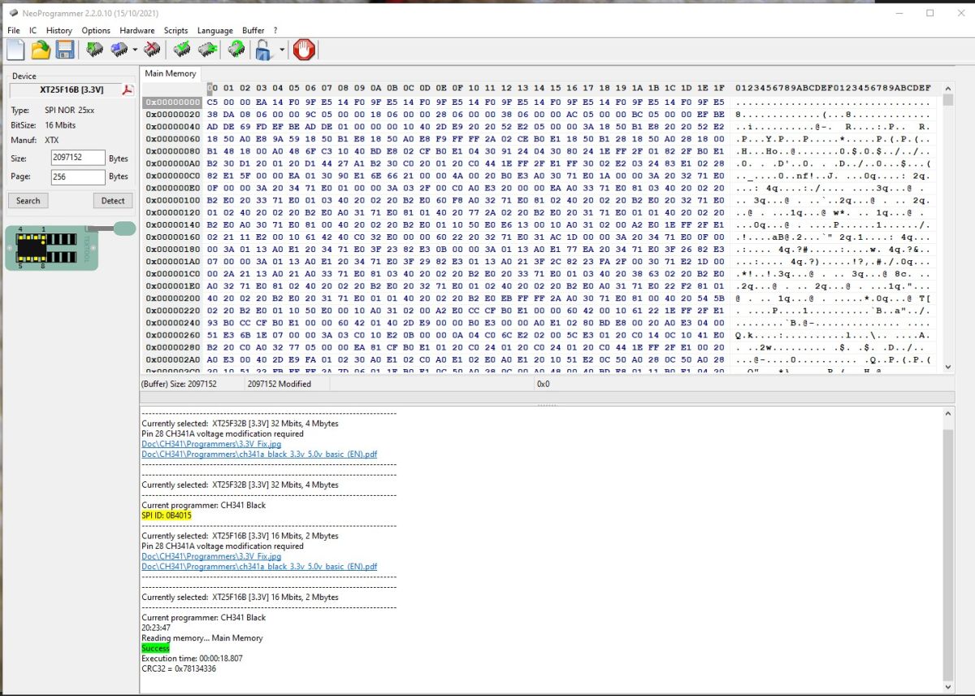Click the Detect button

point(113,201)
